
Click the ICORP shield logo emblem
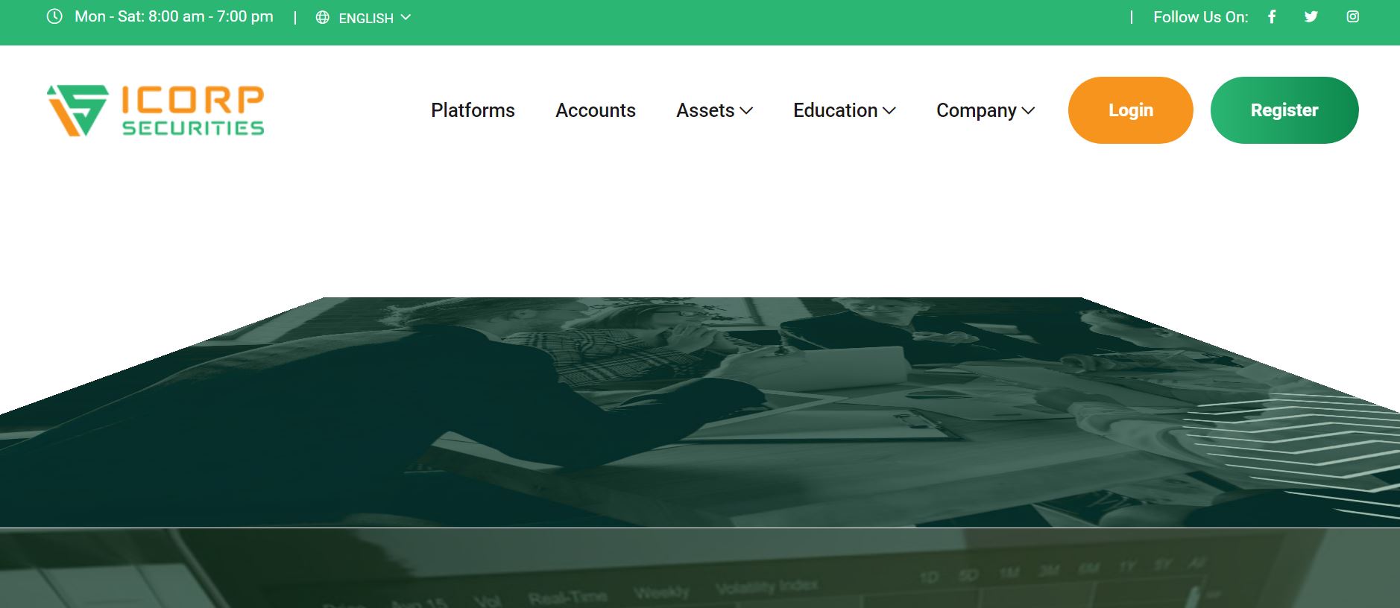[78, 110]
